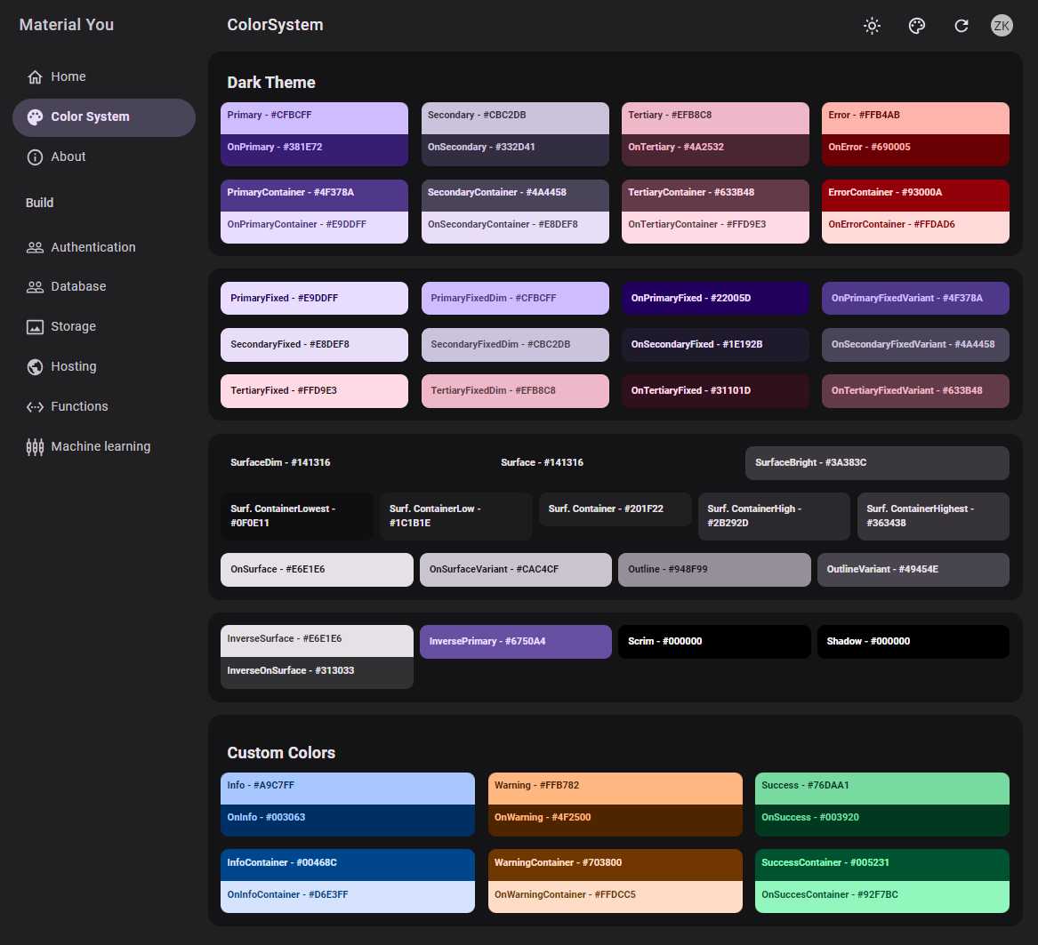Open Authentication in the Build section
Image resolution: width=1038 pixels, height=945 pixels.
point(93,247)
